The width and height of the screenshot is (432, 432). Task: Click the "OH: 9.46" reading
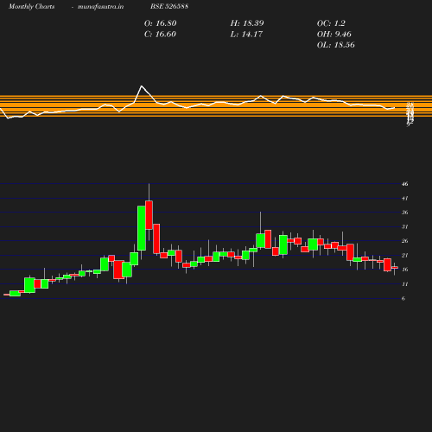coord(334,35)
